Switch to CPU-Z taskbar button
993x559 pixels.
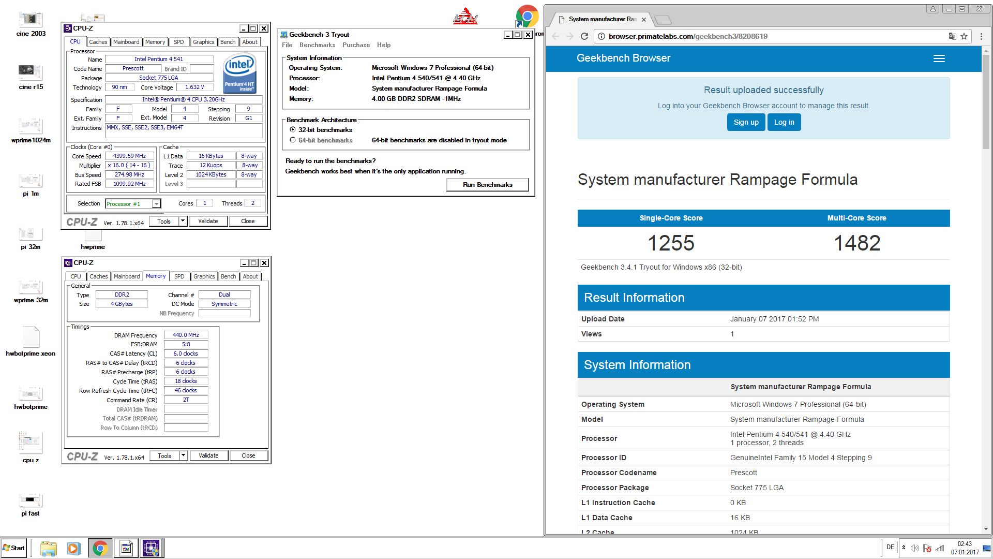coord(151,549)
